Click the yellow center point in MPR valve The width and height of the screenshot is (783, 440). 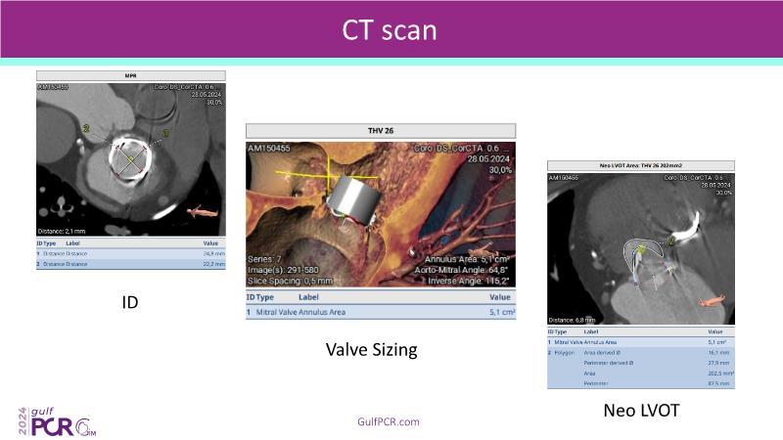[130, 159]
